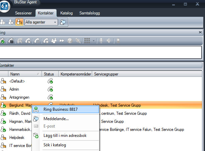Open the 'Alla agenter' dropdown
Screen dimensions: 205x151
(x=41, y=22)
